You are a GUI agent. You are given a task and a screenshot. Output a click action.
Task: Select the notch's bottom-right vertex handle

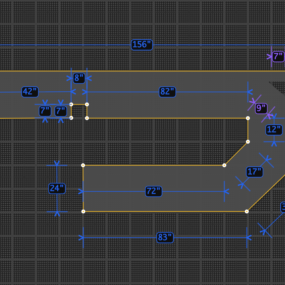[87, 118]
